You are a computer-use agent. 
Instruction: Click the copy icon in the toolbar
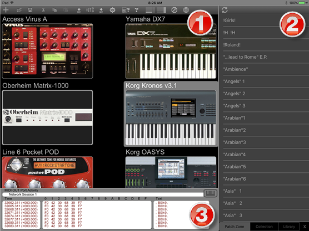pos(54,10)
